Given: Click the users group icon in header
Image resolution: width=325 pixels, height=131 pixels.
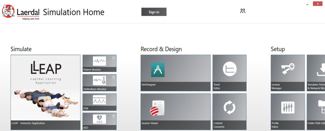Looking at the screenshot, I should coord(242,11).
